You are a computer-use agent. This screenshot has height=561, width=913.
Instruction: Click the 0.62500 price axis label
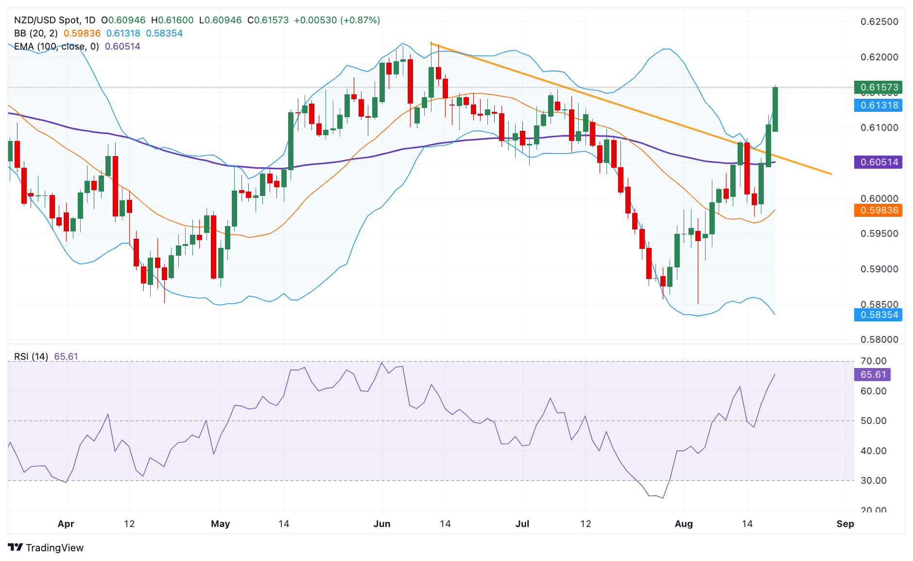[879, 21]
